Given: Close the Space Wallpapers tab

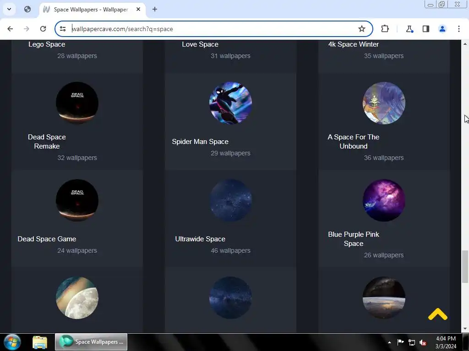Looking at the screenshot, I should (x=138, y=9).
